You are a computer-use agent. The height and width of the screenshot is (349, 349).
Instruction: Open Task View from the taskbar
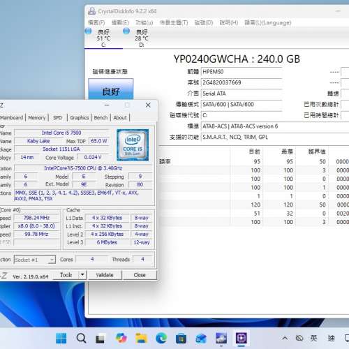(100, 339)
